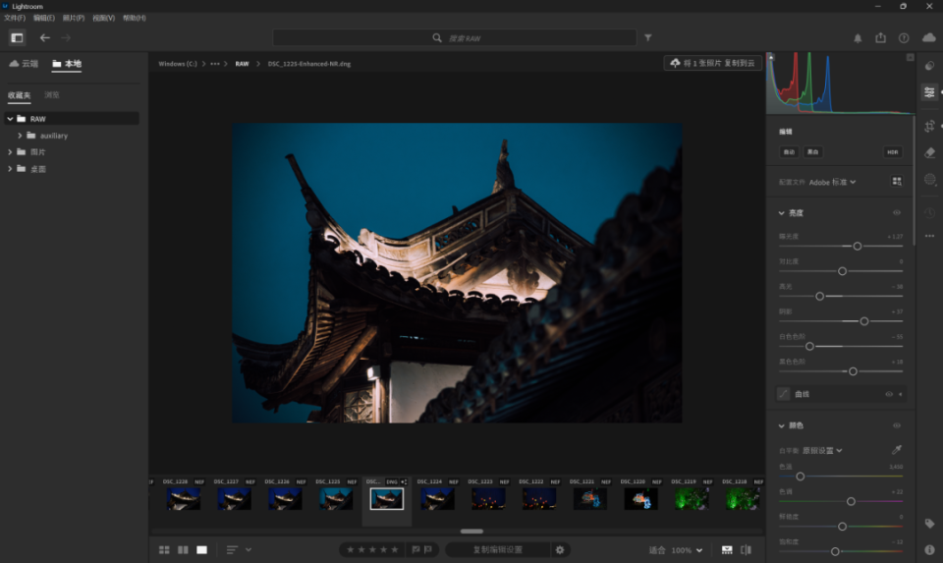Open the search filter funnel icon
The image size is (943, 563).
[647, 37]
